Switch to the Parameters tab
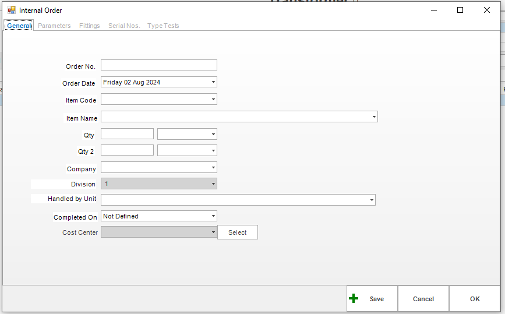 pyautogui.click(x=54, y=26)
